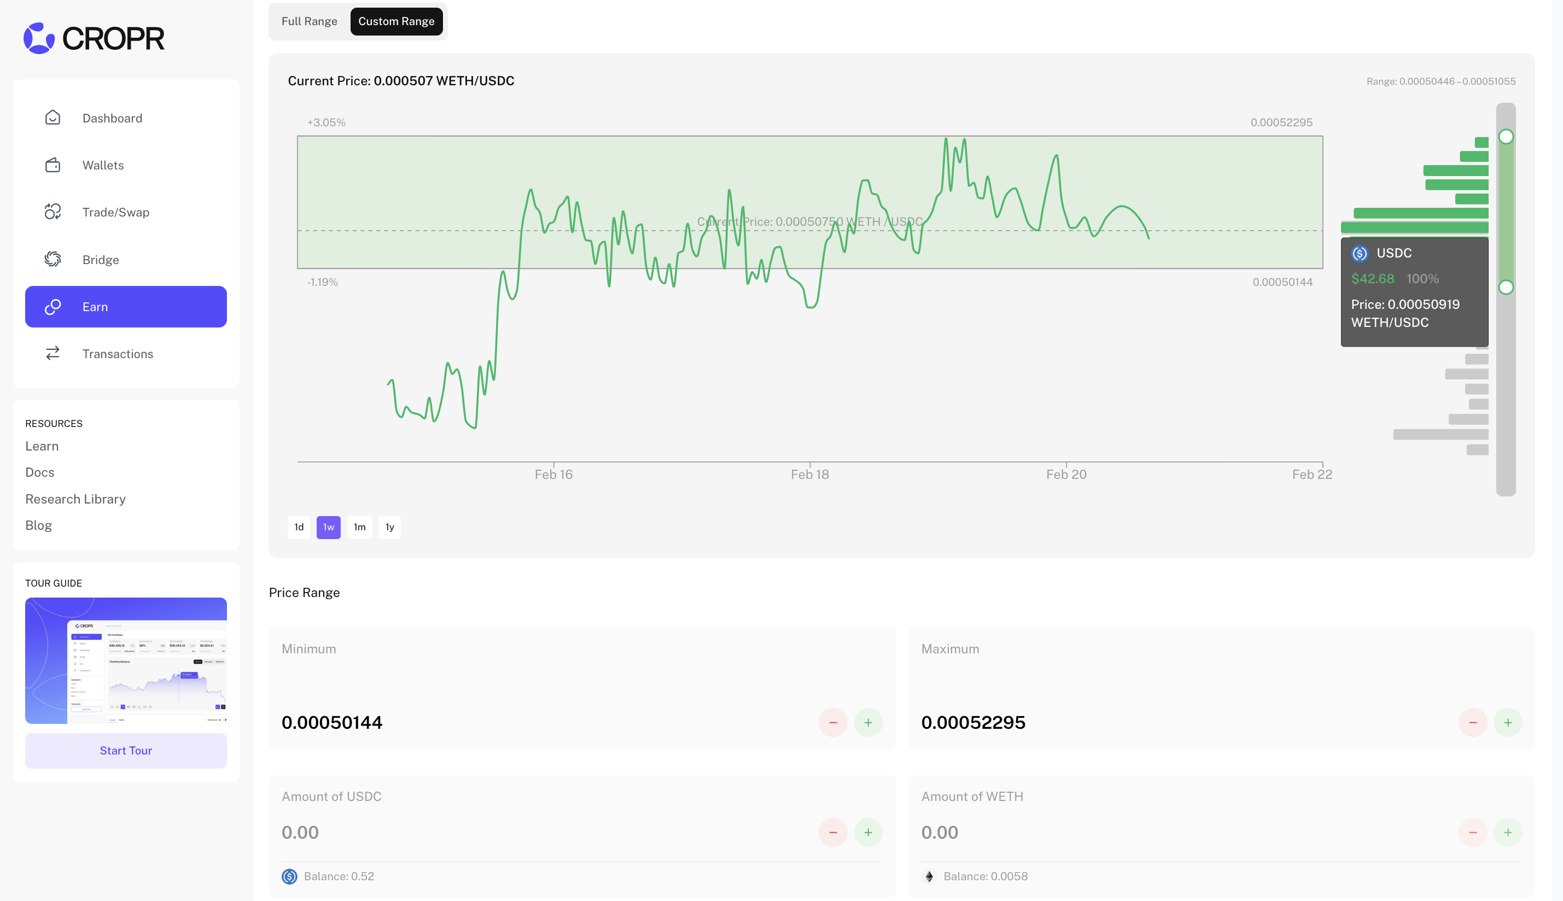The image size is (1563, 901).
Task: Switch chart timeframe to 1m
Action: coord(360,527)
